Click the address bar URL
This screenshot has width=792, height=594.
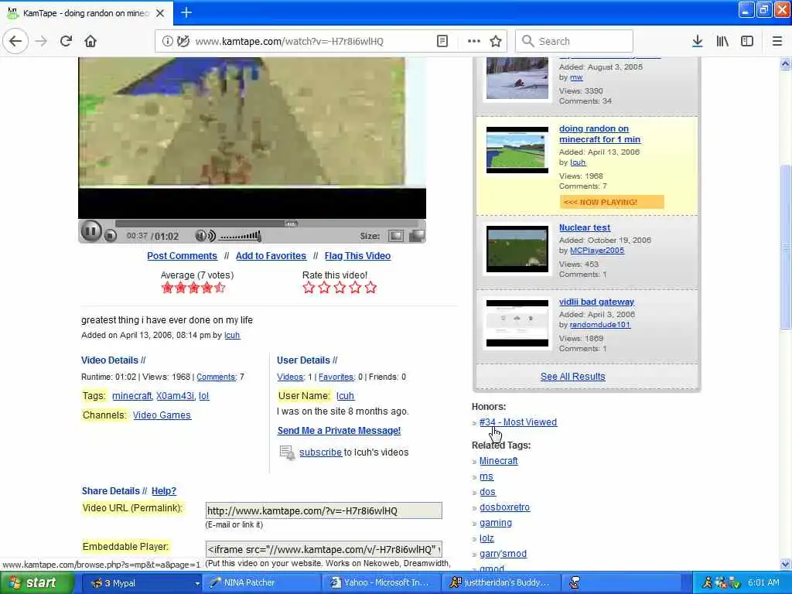tap(289, 42)
